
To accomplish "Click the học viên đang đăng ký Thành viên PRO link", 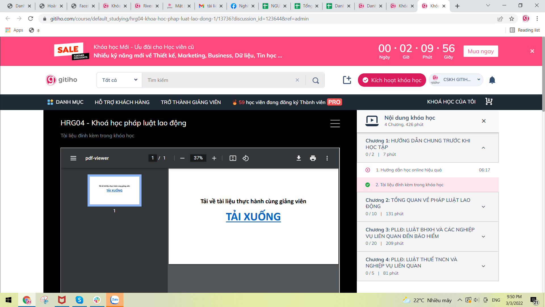I will (287, 102).
